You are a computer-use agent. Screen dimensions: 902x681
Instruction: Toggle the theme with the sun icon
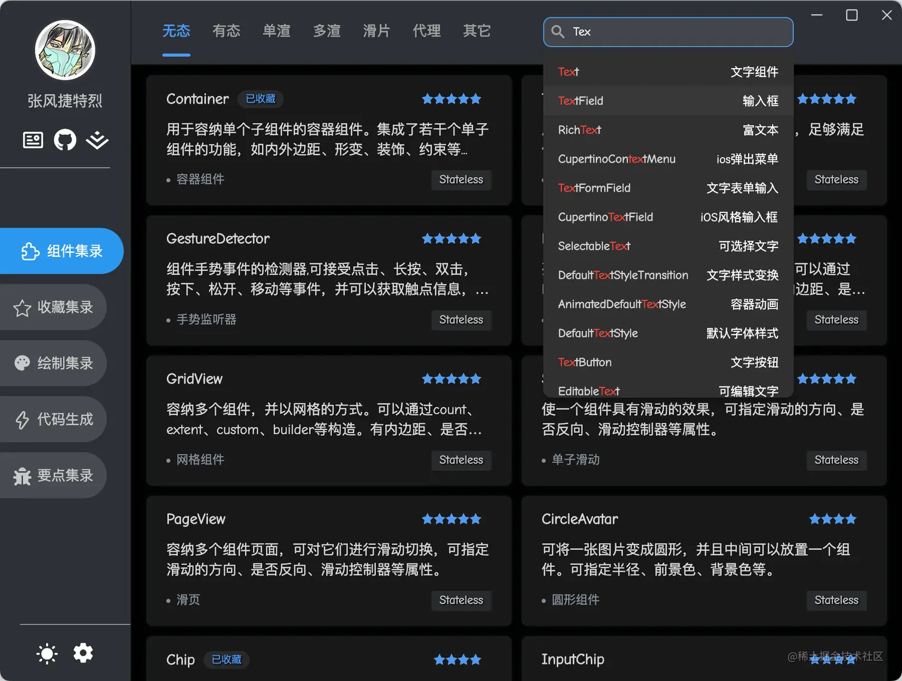point(47,653)
